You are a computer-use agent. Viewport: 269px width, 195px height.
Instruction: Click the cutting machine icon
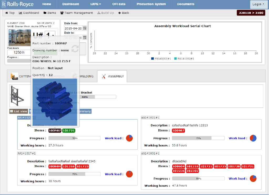tap(14, 76)
